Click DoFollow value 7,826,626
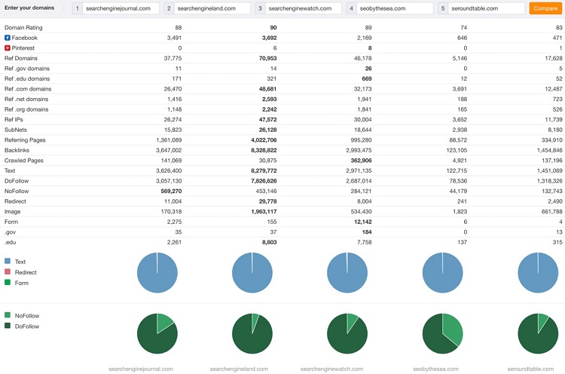 click(x=264, y=181)
